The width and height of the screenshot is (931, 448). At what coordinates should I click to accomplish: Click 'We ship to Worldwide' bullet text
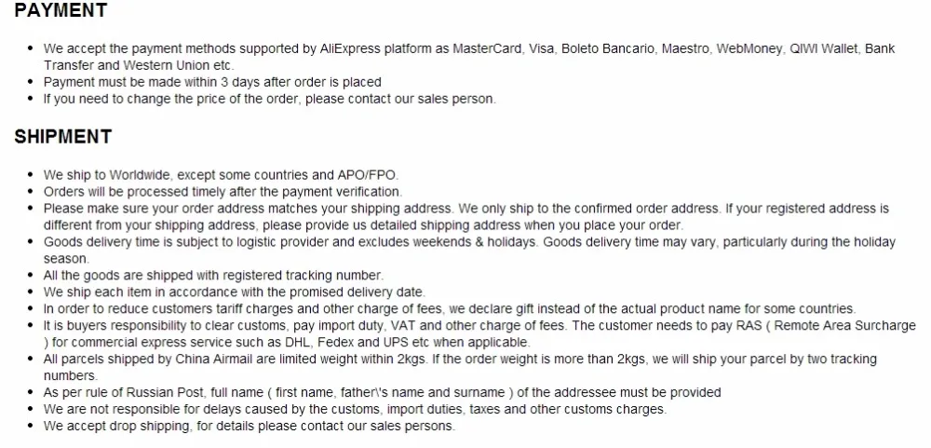tap(221, 175)
